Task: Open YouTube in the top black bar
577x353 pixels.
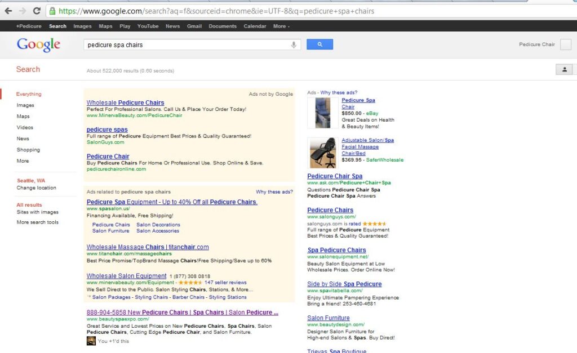Action: 148,26
